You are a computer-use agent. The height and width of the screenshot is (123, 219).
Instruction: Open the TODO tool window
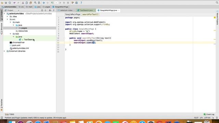tap(10, 114)
